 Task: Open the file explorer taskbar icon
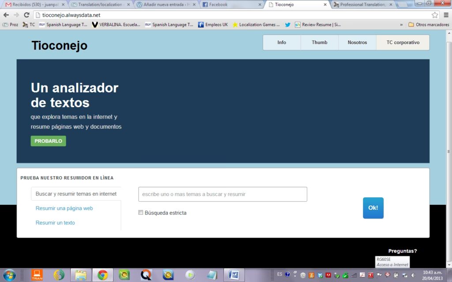(81, 275)
